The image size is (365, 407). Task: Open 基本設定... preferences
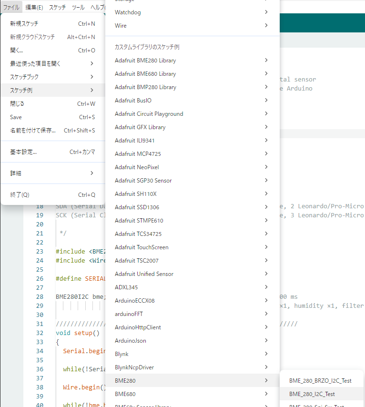coord(23,152)
